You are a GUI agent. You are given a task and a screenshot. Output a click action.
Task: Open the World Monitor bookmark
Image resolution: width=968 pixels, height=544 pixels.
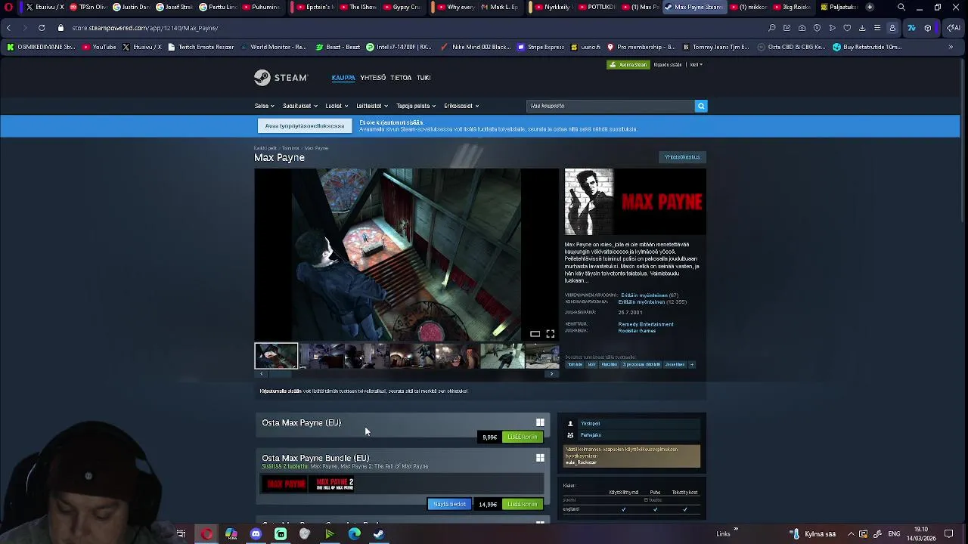(274, 47)
